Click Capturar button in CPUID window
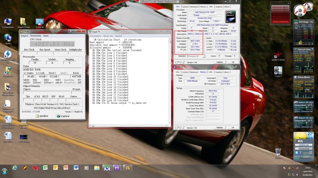Image resolution: width=318 pixels, height=178 pixels. [x=63, y=116]
